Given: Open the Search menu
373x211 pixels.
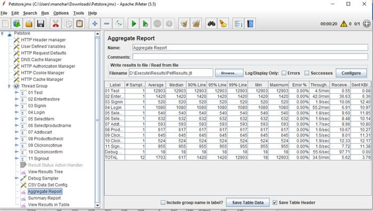Looking at the screenshot, I should pos(30,13).
